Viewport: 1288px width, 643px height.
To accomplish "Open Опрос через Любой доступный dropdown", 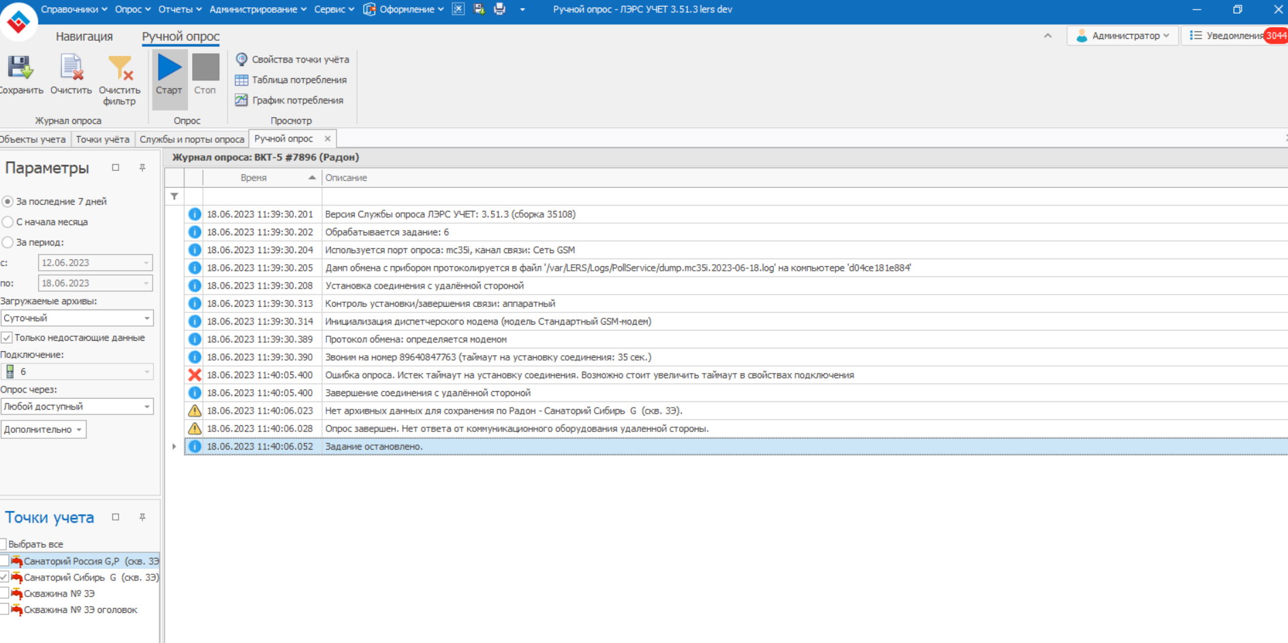I will pos(146,406).
